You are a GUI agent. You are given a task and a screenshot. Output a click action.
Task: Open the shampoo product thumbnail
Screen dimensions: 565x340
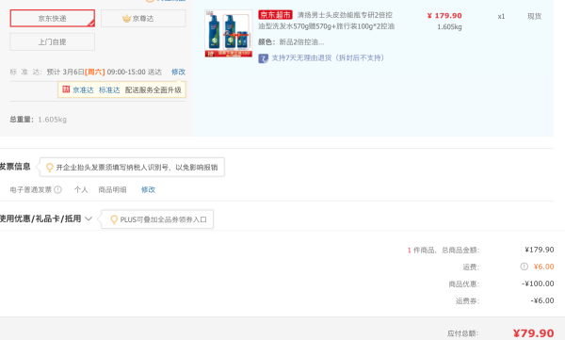[x=229, y=34]
